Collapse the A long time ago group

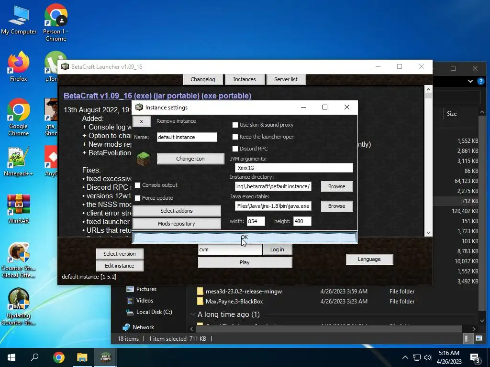193,314
